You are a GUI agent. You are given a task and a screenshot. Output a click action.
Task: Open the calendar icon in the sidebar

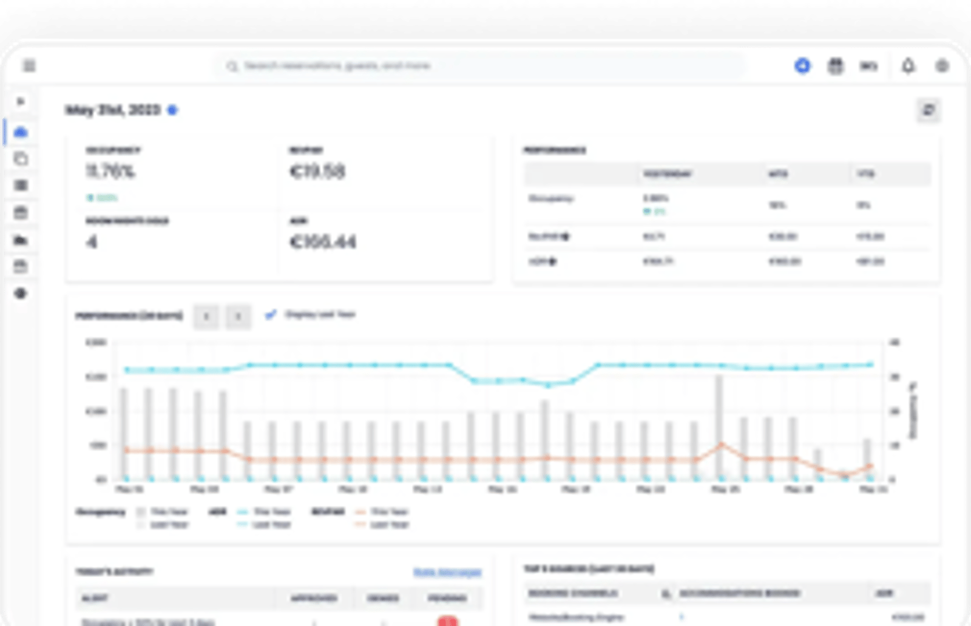21,212
